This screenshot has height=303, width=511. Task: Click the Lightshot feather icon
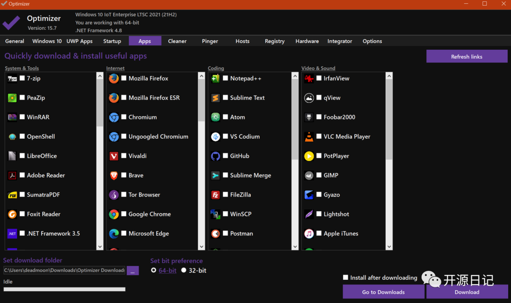point(309,214)
